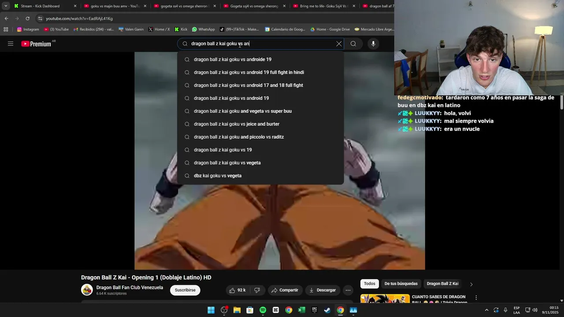Viewport: 564px width, 317px height.
Task: Open Excel from the taskbar
Action: [301, 310]
